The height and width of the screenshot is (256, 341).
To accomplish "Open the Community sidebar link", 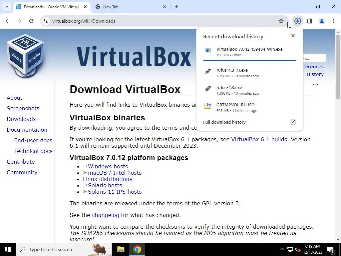I will (22, 172).
